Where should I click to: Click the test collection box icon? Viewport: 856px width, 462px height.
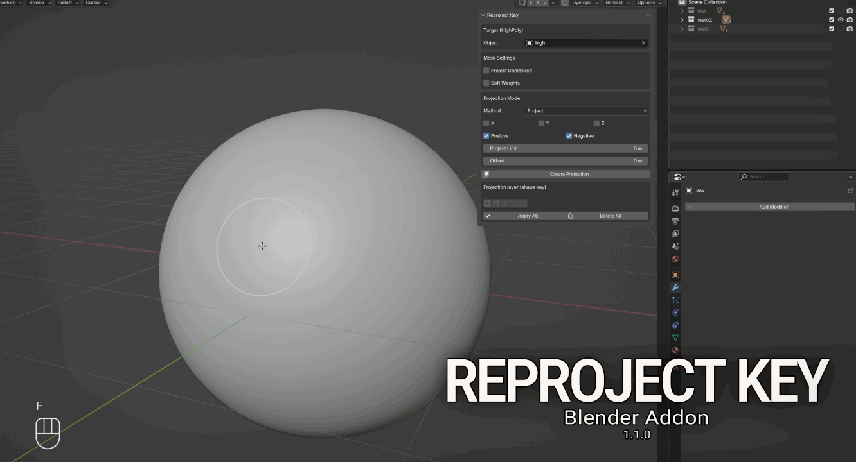691,11
